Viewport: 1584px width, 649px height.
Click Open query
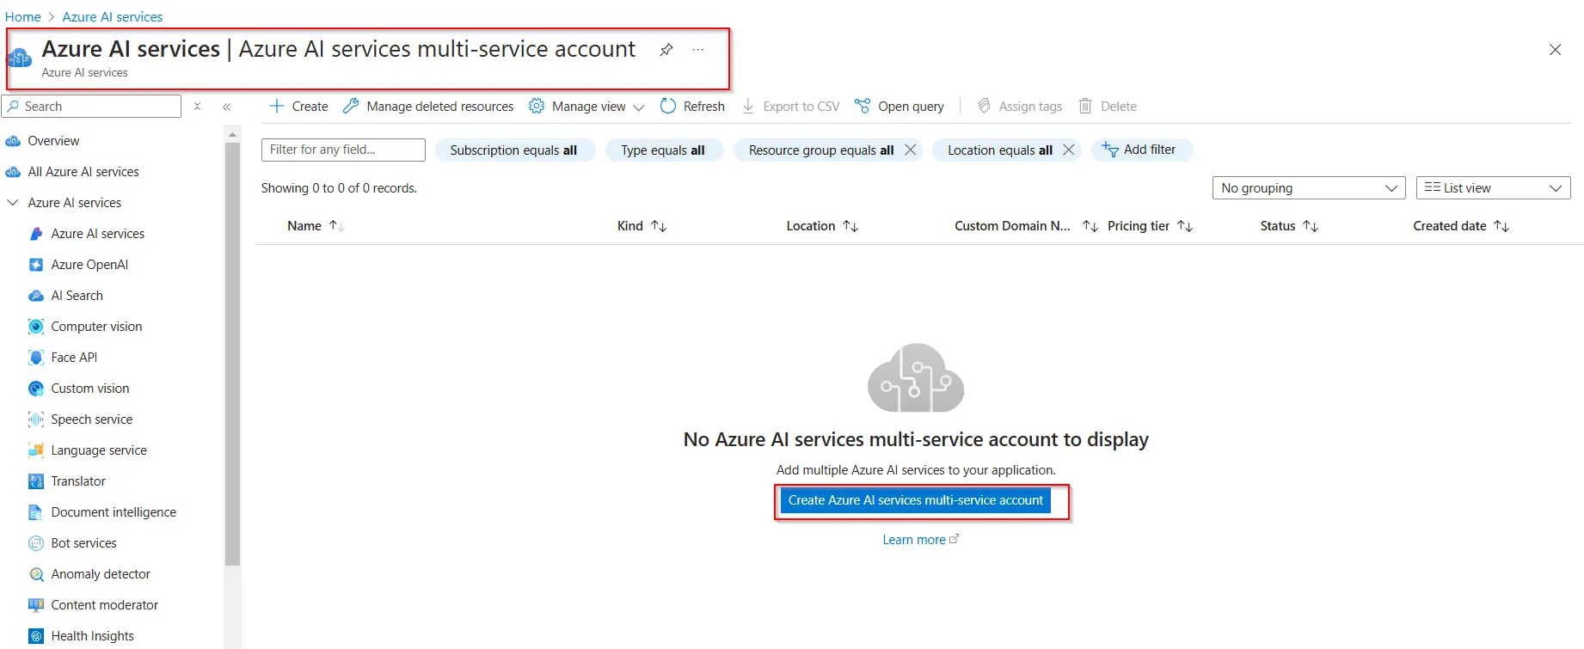(899, 107)
